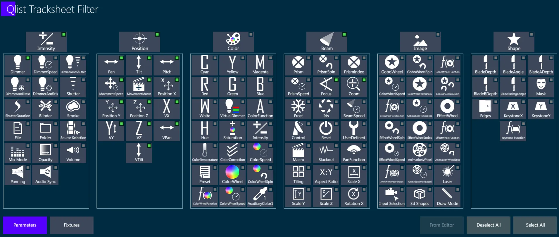Pick the Mask shape parameter
559x237 pixels.
(541, 87)
